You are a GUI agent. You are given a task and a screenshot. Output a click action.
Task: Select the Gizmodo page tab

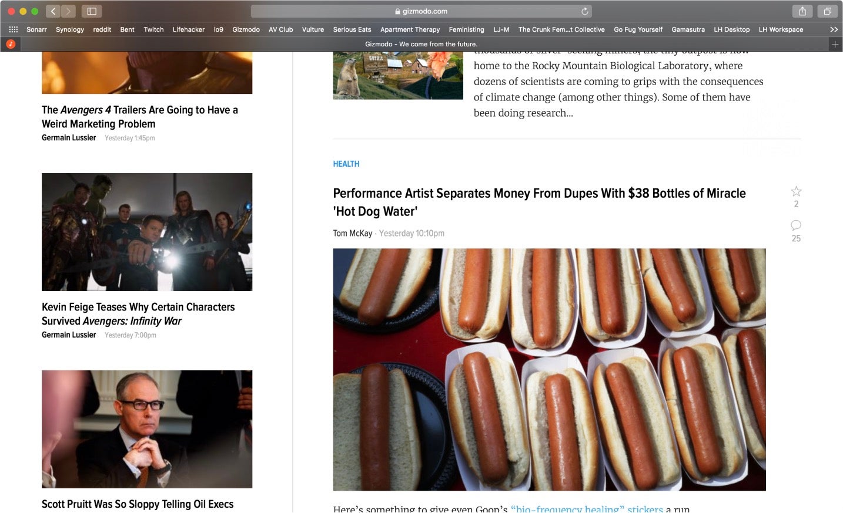421,44
